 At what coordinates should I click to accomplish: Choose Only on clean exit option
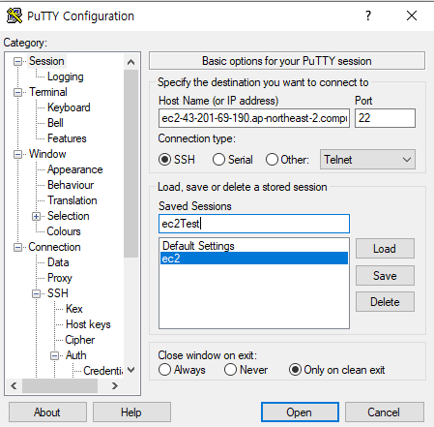coord(295,370)
